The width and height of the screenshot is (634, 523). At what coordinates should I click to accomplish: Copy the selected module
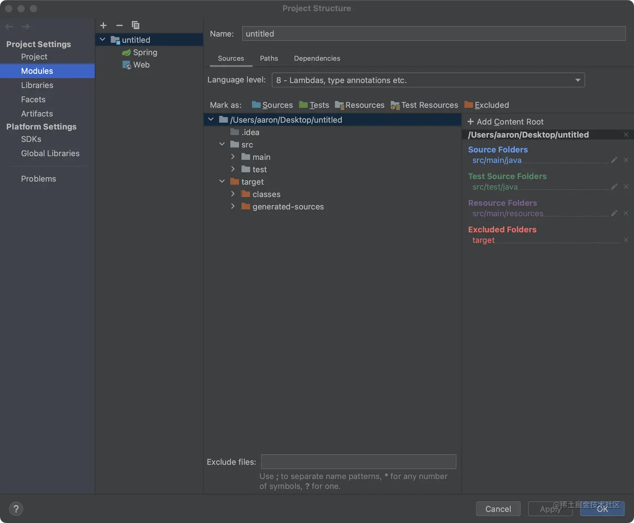pyautogui.click(x=135, y=25)
